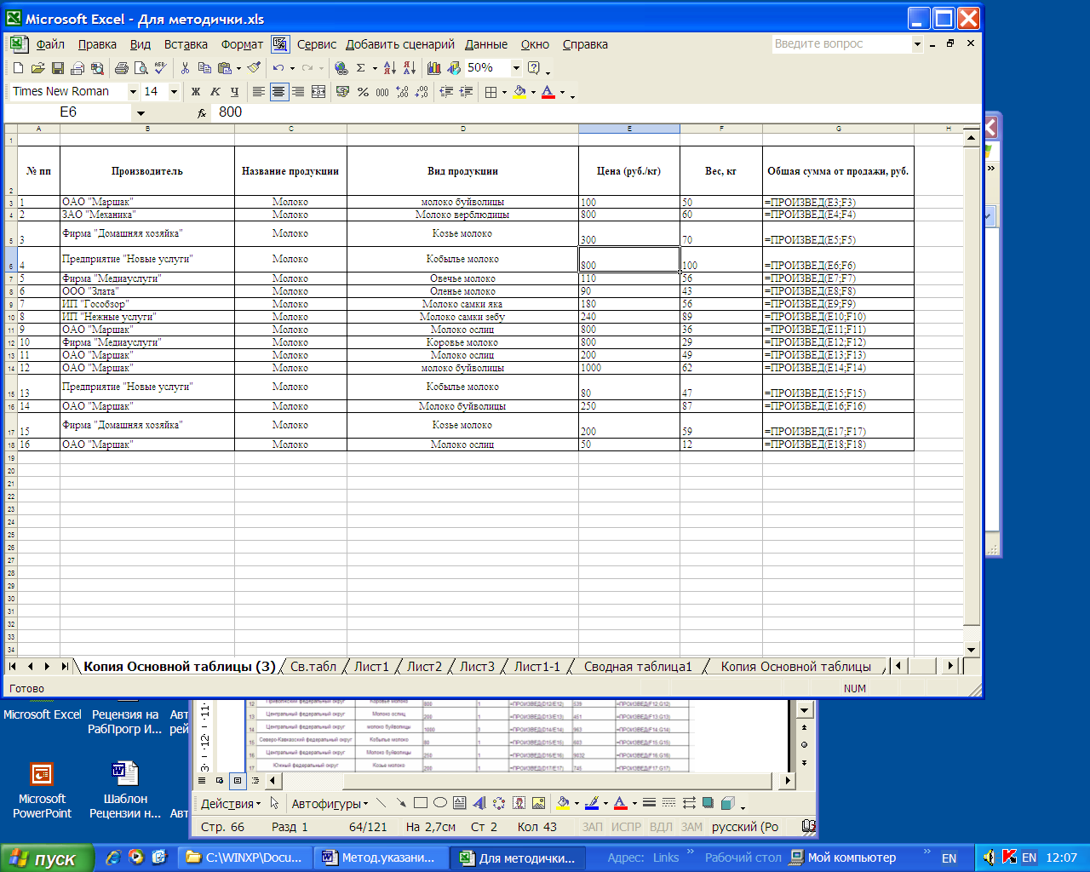1090x872 pixels.
Task: Apply Word line color (blue pen)
Action: point(592,804)
